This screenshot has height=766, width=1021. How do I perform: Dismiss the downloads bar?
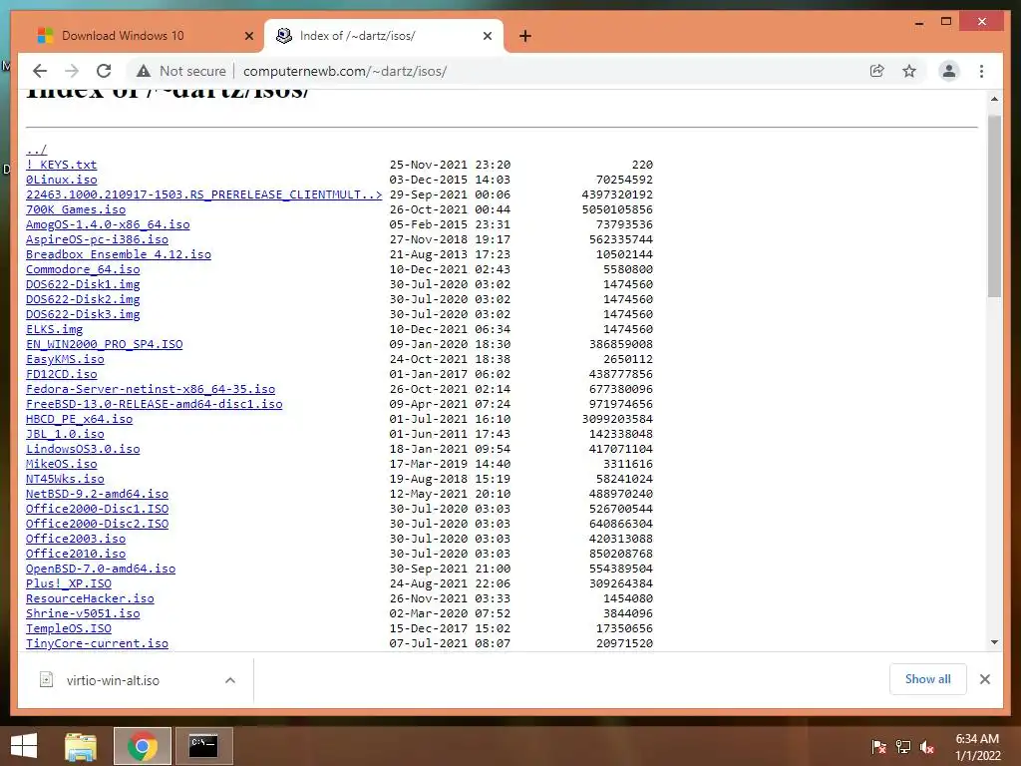(x=984, y=679)
